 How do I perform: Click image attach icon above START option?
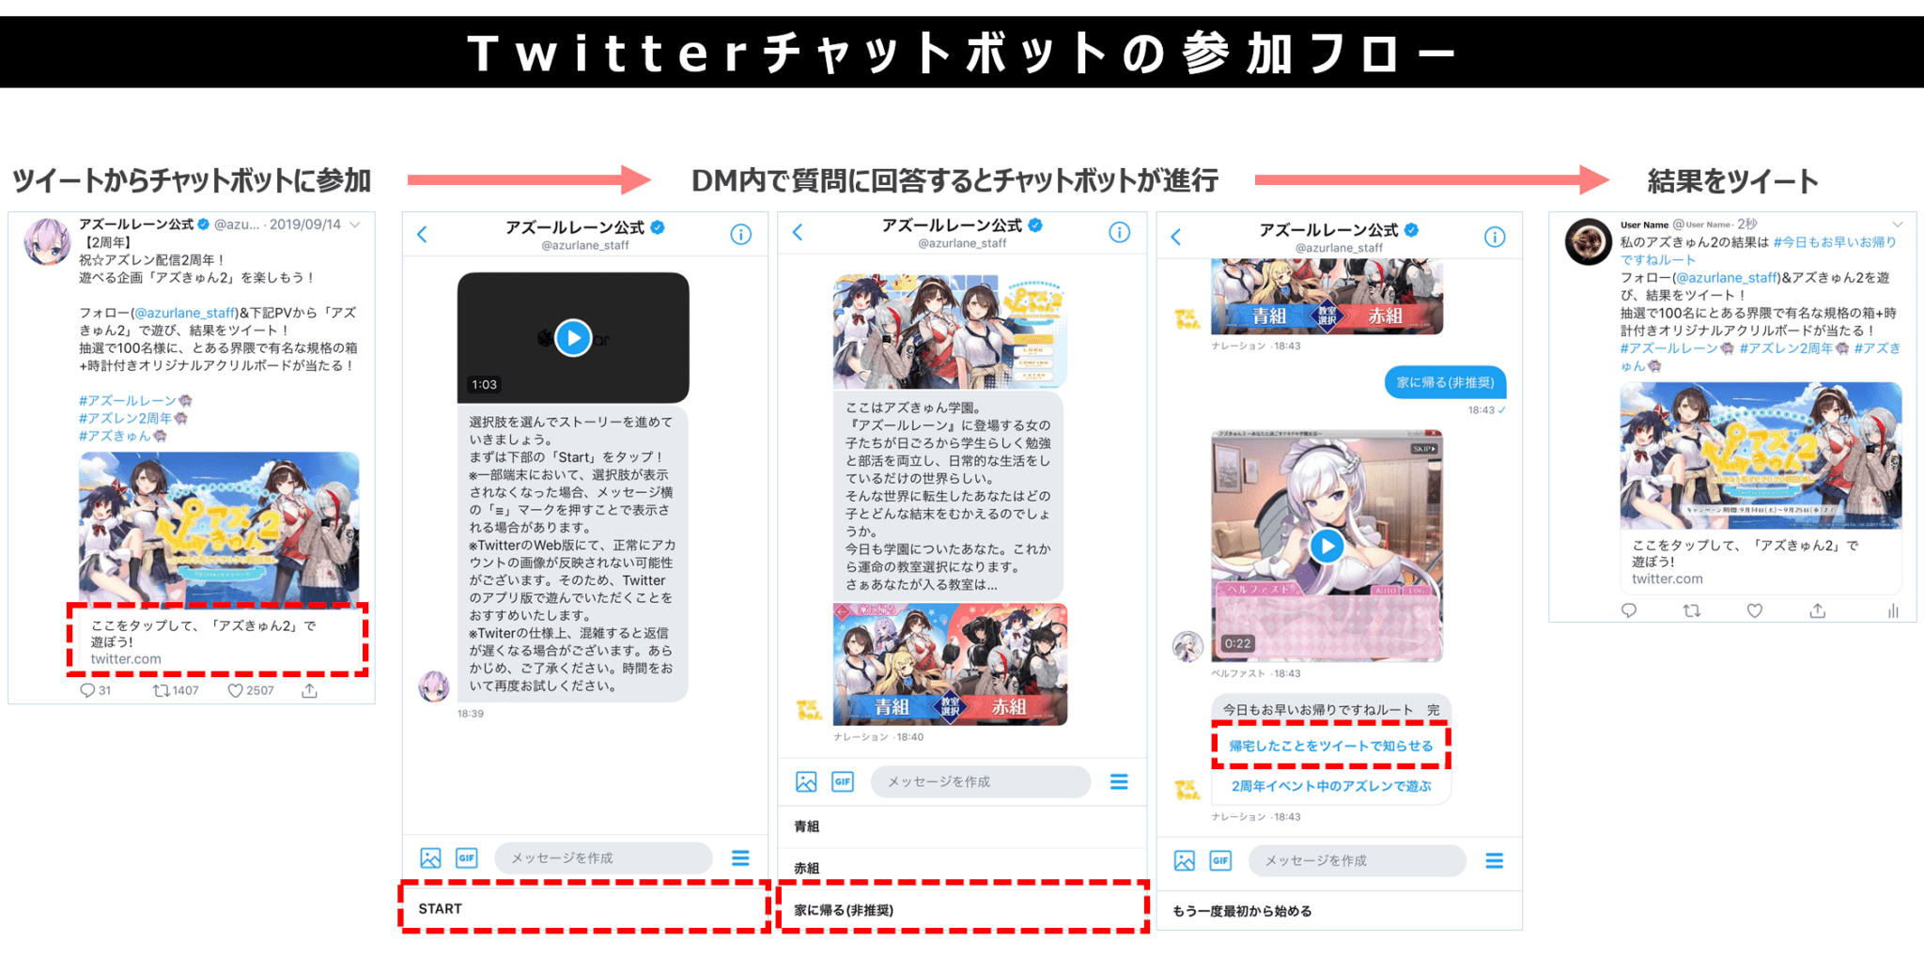430,857
